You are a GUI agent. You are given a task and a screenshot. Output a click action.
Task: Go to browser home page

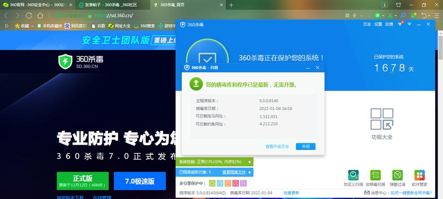click(40, 15)
